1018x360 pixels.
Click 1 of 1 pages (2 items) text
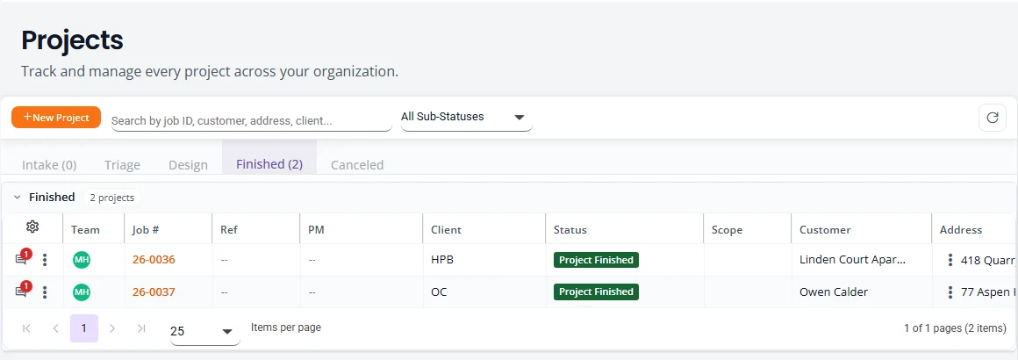click(955, 328)
